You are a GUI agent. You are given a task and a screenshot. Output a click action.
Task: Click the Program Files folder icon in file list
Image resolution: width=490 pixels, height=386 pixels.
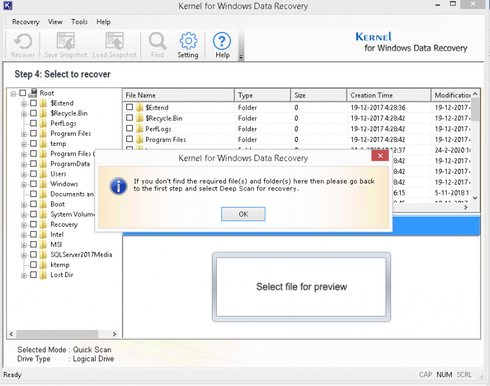coord(140,139)
